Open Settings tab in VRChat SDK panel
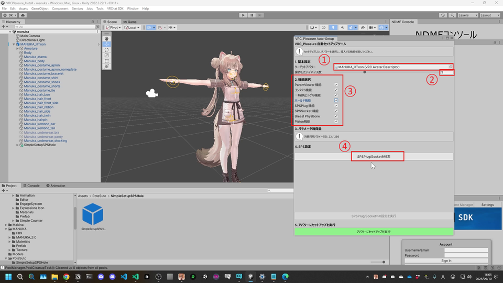This screenshot has height=283, width=503. (487, 205)
